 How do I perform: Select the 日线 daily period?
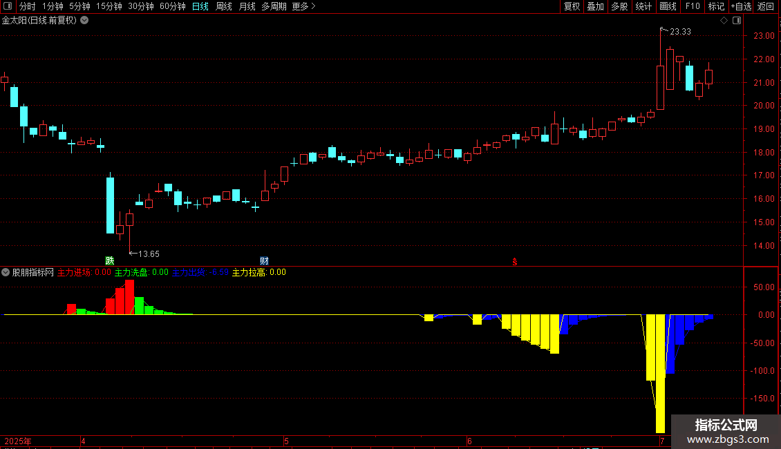pyautogui.click(x=200, y=6)
